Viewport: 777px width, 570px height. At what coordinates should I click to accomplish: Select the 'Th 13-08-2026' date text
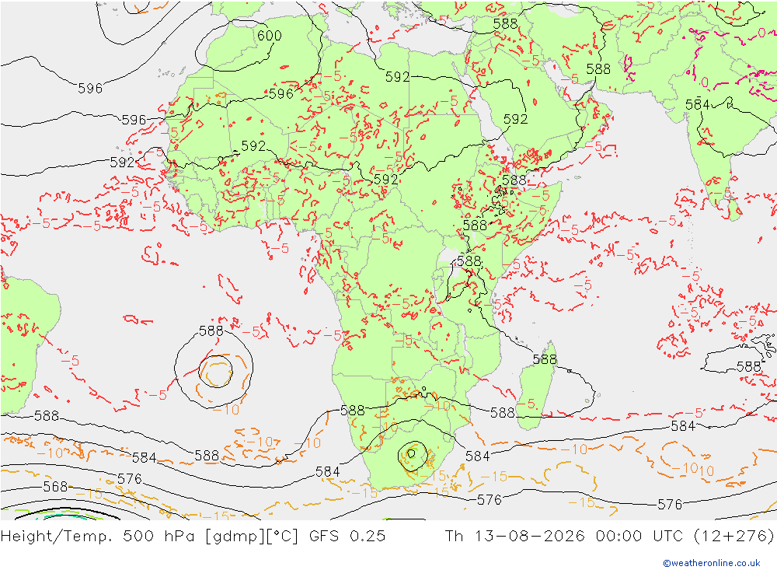(515, 537)
